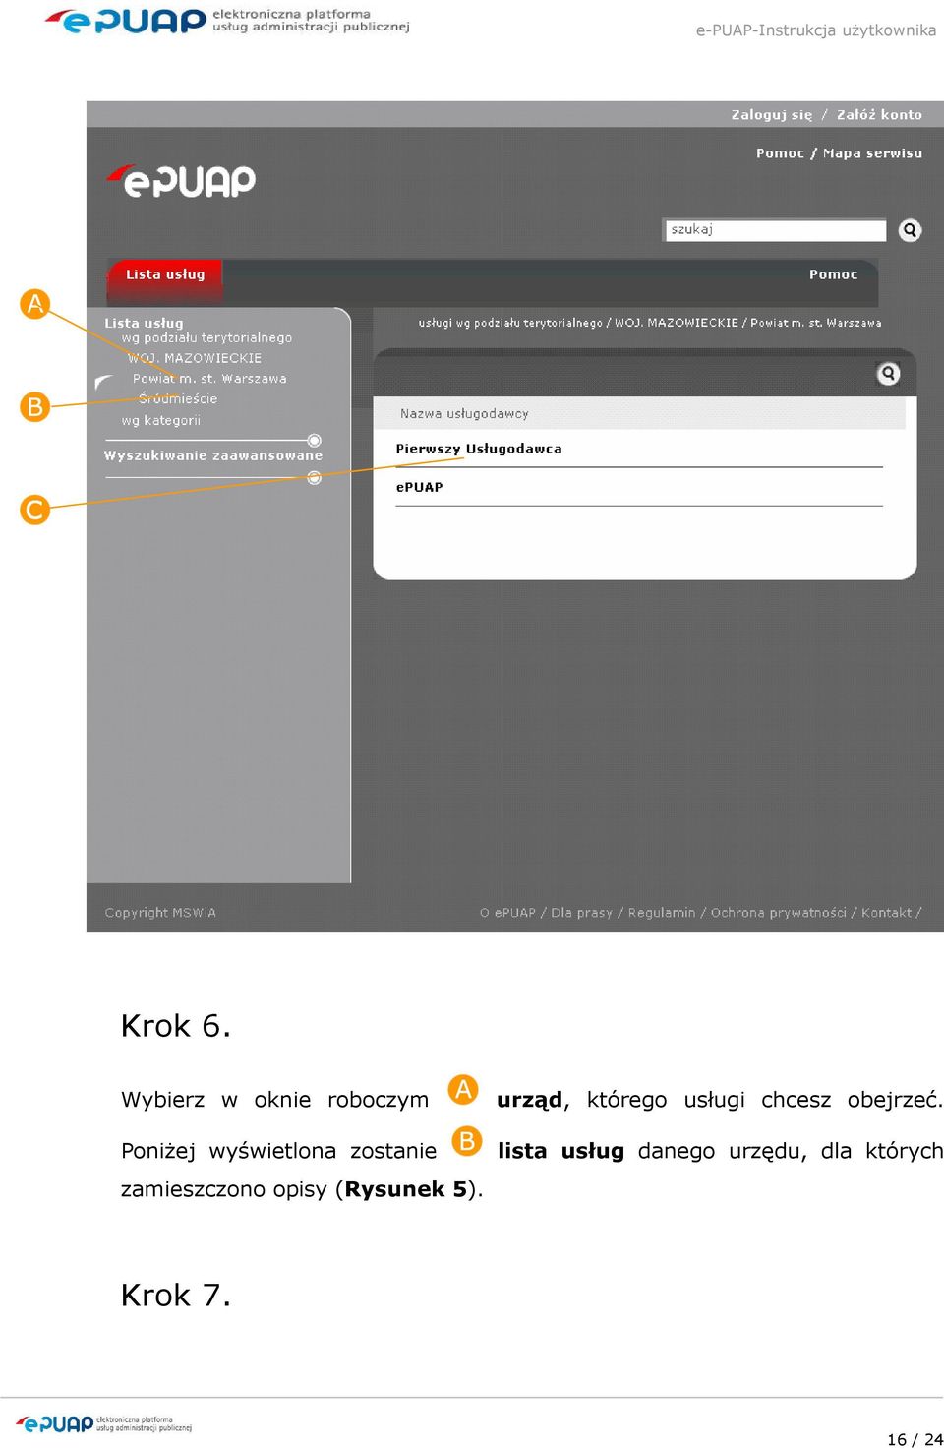Click the Krok 7. heading

176,1295
